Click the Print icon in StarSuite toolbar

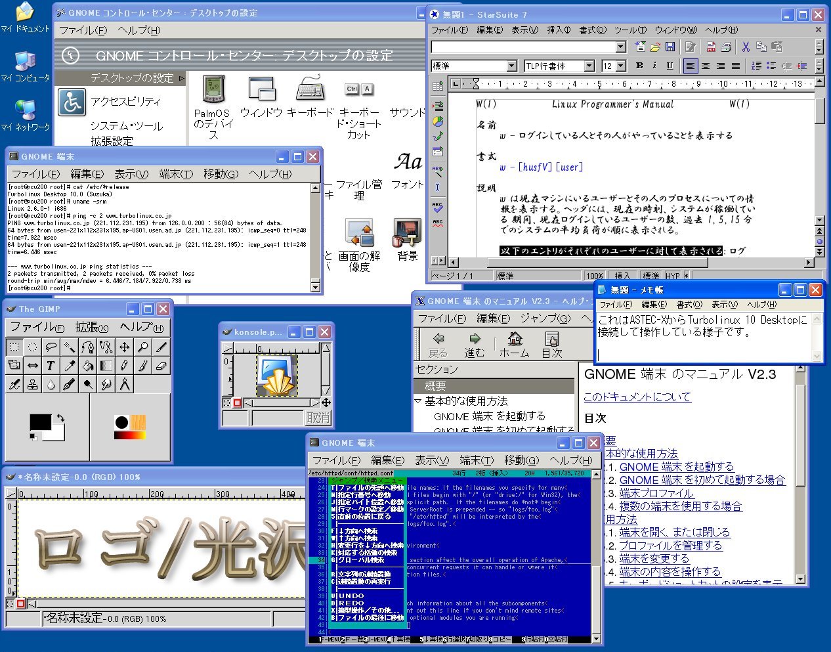[x=726, y=47]
